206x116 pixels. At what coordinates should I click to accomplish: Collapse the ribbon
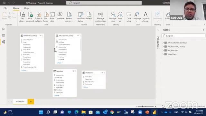(x=204, y=24)
